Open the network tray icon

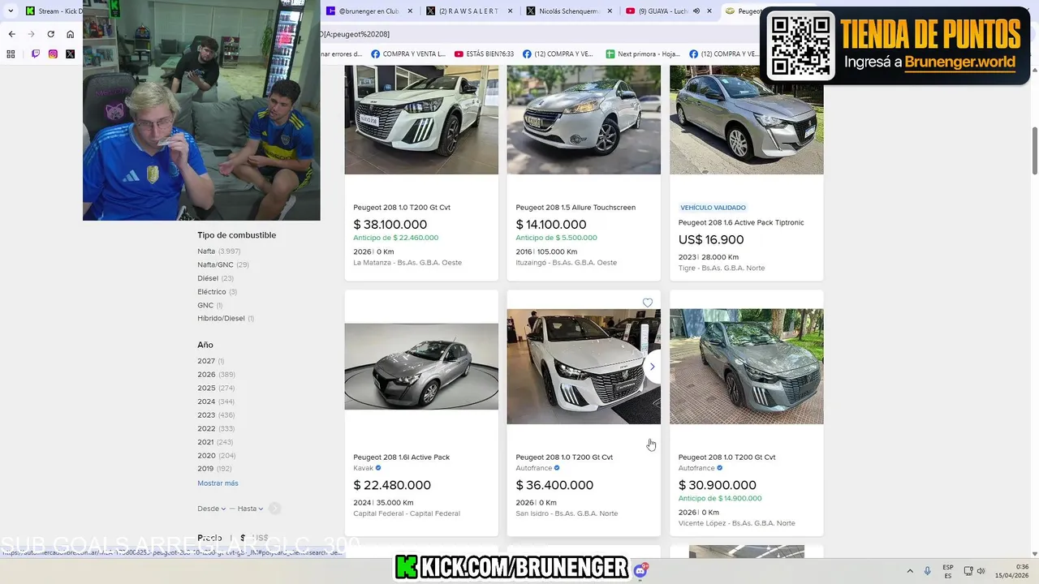968,571
